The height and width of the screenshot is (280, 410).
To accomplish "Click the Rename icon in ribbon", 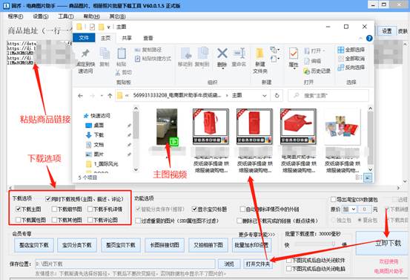I will [x=239, y=53].
